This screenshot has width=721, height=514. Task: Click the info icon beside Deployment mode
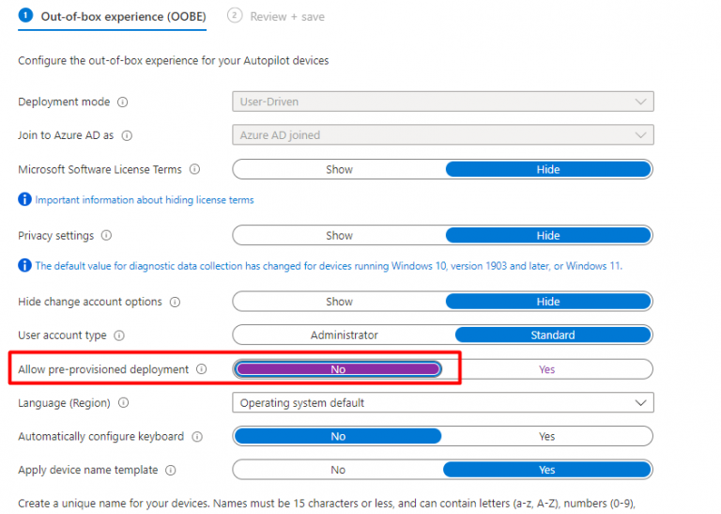click(x=123, y=102)
